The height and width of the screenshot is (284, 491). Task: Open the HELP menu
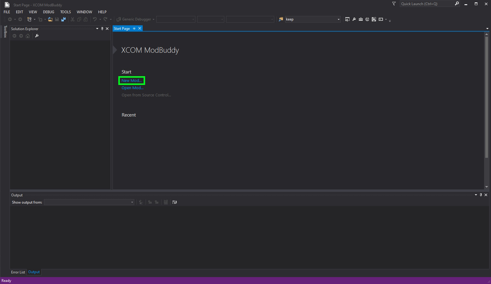tap(102, 12)
